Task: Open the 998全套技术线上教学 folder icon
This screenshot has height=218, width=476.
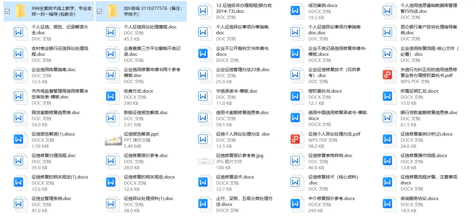Action: pos(20,11)
